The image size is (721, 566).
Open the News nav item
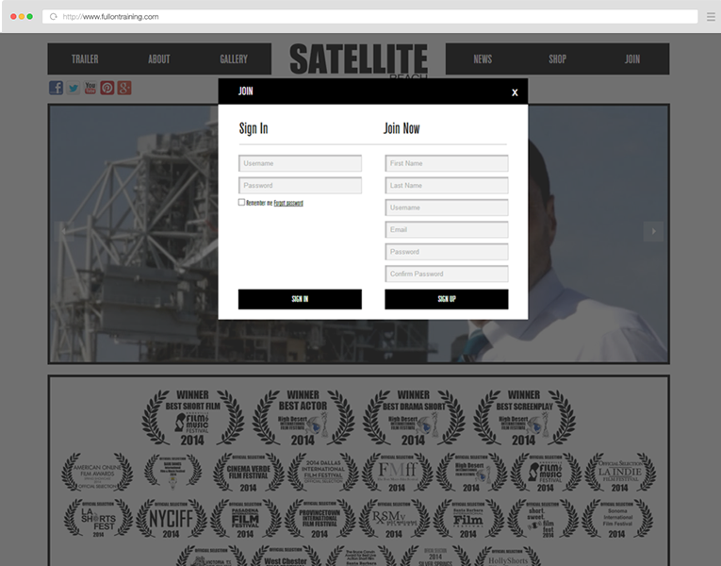pyautogui.click(x=483, y=58)
